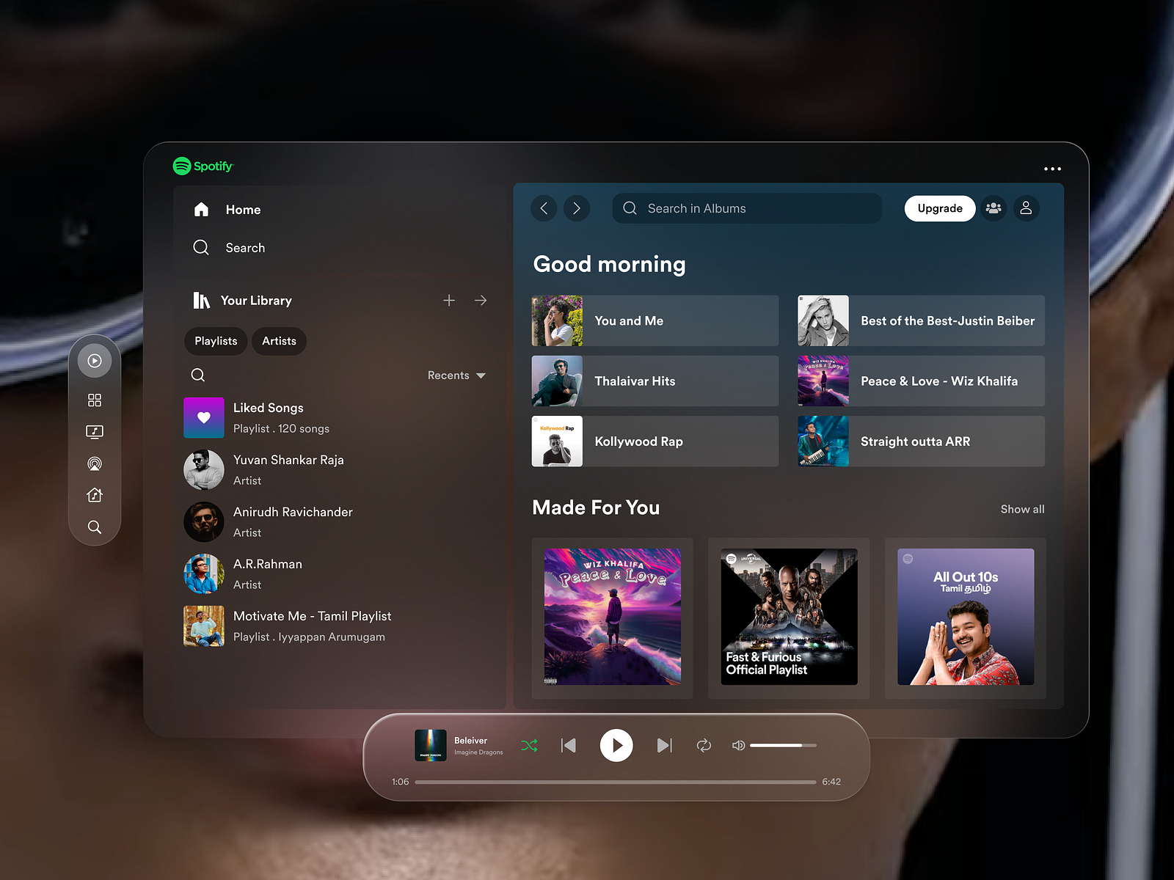Skip to next track

(x=664, y=746)
